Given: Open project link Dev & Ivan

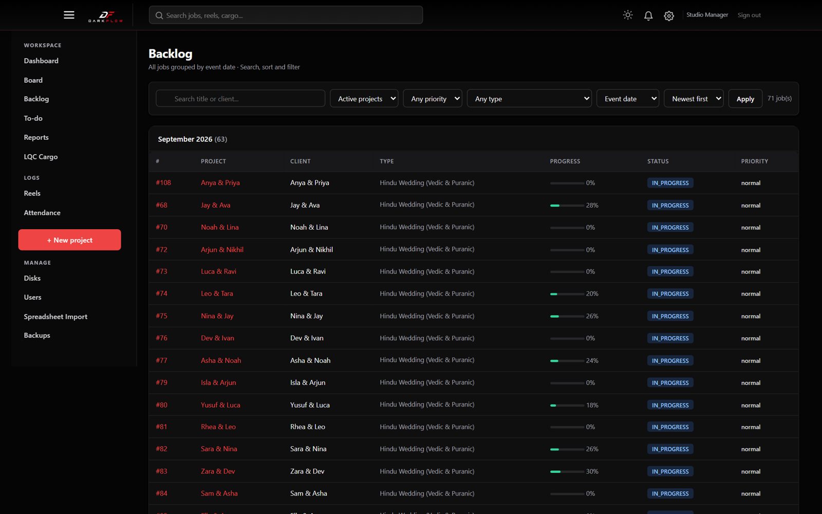Looking at the screenshot, I should [x=217, y=338].
